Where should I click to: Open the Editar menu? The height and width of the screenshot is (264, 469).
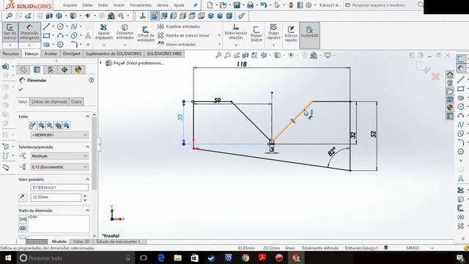pyautogui.click(x=87, y=5)
